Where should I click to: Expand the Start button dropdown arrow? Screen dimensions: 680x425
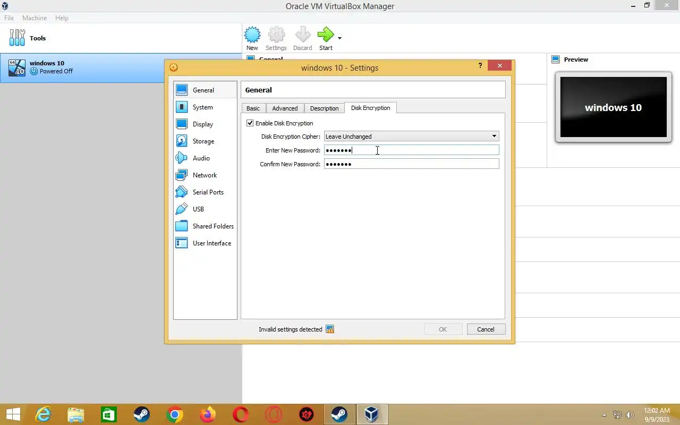click(x=339, y=38)
